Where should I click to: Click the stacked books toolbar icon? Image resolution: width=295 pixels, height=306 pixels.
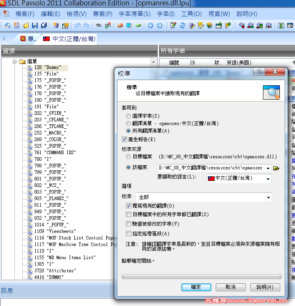coord(210,25)
